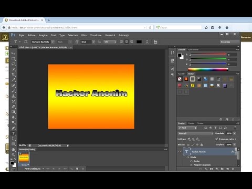The height and width of the screenshot is (189, 252).
Task: Open the Filtru menu
Action: [84, 35]
